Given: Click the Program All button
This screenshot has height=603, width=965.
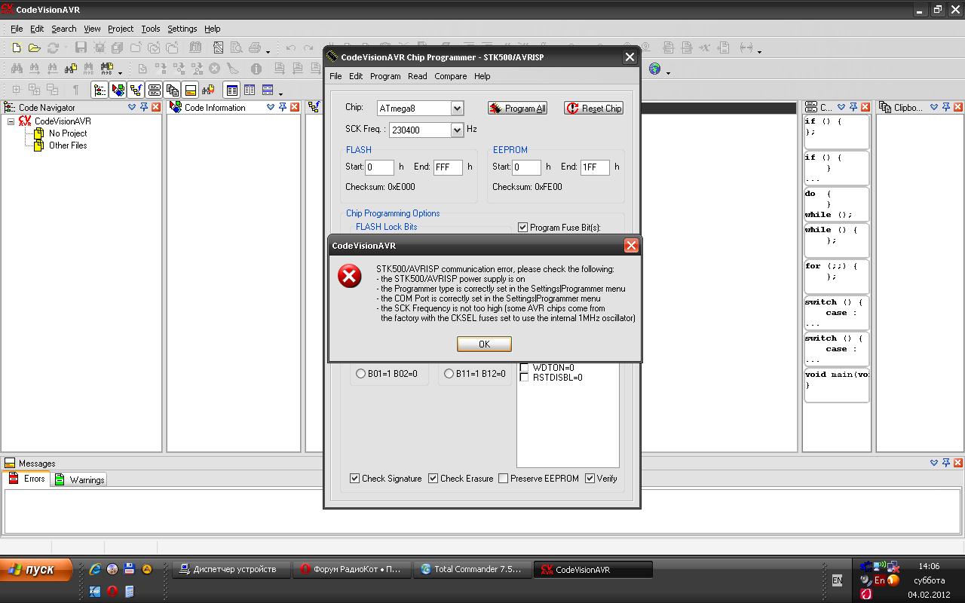Looking at the screenshot, I should (517, 109).
